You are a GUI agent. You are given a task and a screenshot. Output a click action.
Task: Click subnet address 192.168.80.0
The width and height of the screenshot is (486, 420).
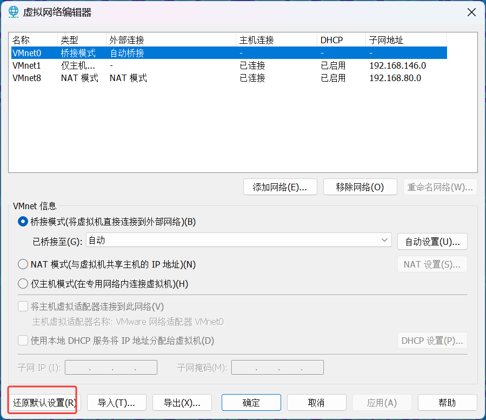(x=395, y=78)
